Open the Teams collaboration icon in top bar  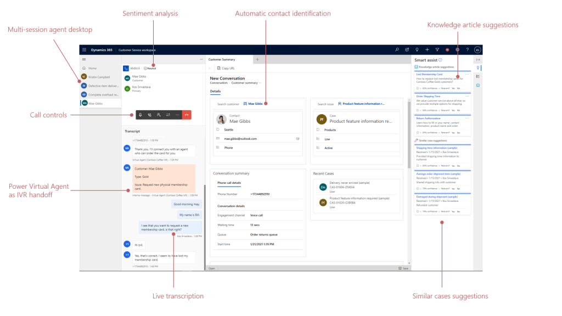(407, 50)
